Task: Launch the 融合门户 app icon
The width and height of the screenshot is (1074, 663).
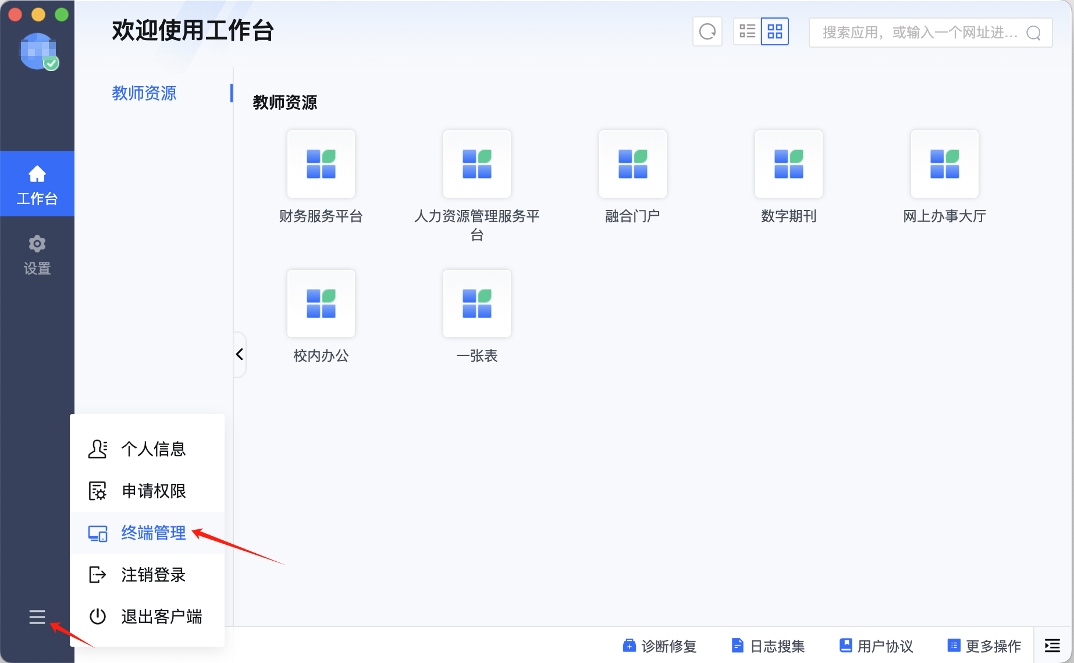Action: click(x=632, y=164)
